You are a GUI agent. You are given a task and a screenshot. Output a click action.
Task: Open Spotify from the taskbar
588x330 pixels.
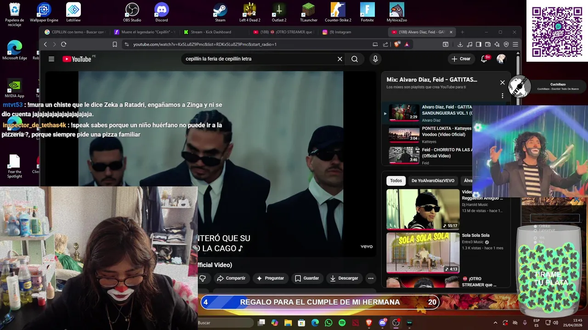pyautogui.click(x=342, y=323)
